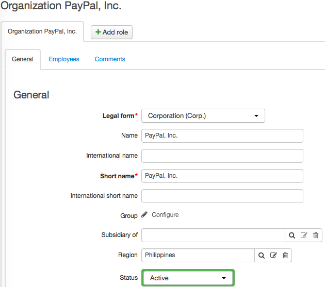This screenshot has width=325, height=287.
Task: Click into the Short name input field
Action: (222, 176)
